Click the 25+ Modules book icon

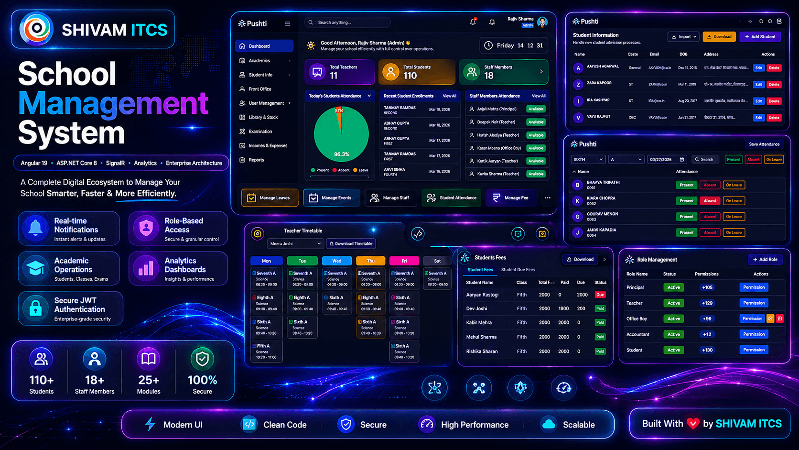coord(149,359)
